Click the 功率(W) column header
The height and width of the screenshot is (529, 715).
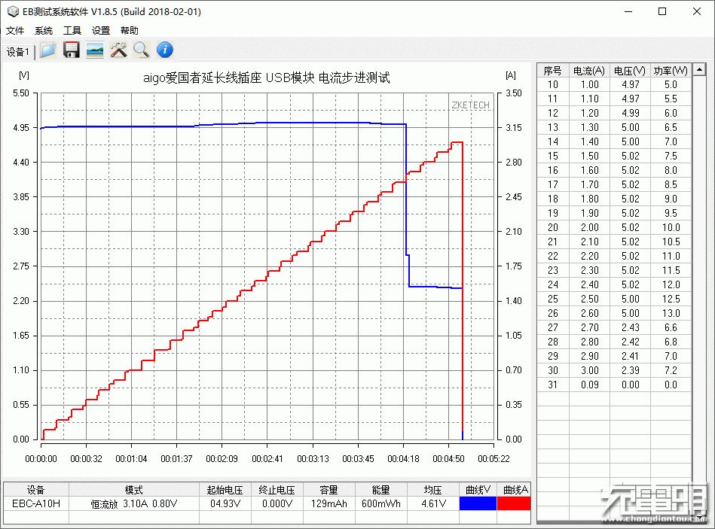coord(671,71)
